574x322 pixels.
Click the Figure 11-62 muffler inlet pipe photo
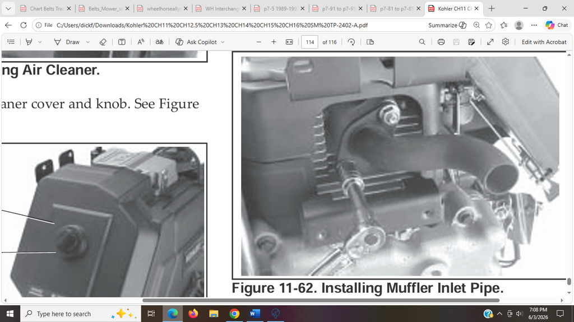coord(400,166)
